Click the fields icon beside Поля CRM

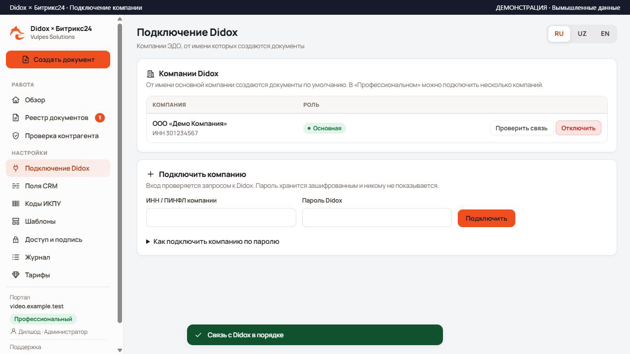coord(16,186)
